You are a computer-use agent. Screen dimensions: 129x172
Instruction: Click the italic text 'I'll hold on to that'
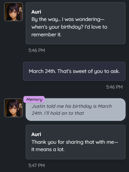64,113
